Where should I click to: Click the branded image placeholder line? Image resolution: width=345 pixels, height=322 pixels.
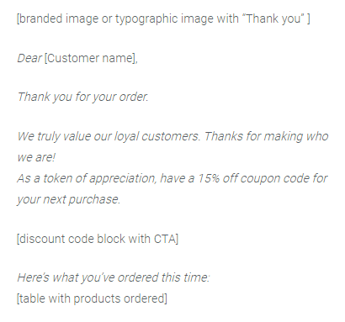pyautogui.click(x=163, y=19)
